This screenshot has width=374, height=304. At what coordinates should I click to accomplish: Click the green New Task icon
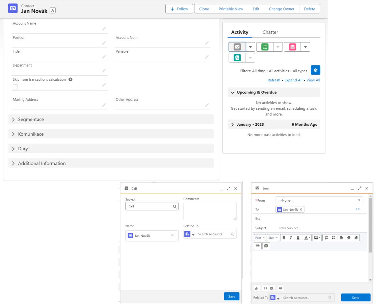[265, 47]
